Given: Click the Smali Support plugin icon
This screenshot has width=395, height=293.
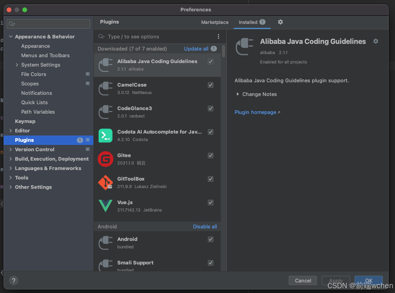Looking at the screenshot, I should pyautogui.click(x=105, y=266).
